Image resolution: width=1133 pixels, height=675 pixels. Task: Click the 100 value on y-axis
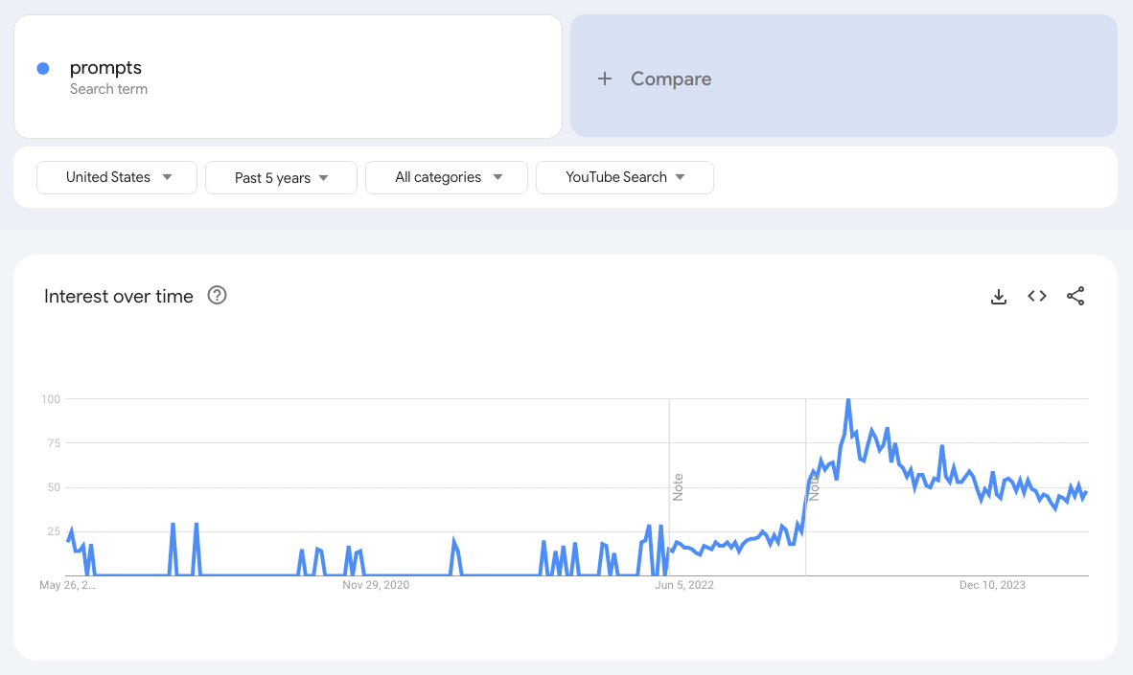51,398
